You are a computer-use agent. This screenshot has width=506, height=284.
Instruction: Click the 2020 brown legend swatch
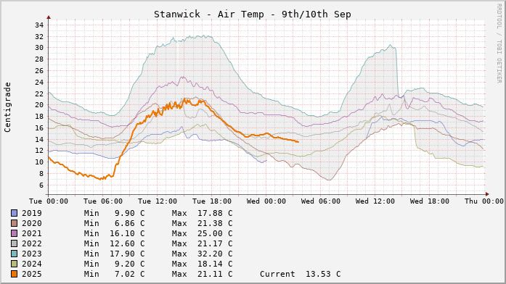tap(15, 223)
